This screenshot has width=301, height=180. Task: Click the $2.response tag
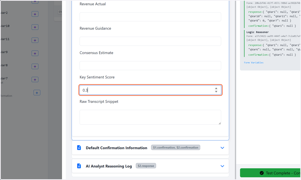(x=146, y=166)
